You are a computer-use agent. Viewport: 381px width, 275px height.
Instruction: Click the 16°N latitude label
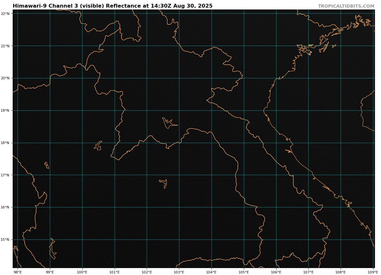tap(5, 207)
